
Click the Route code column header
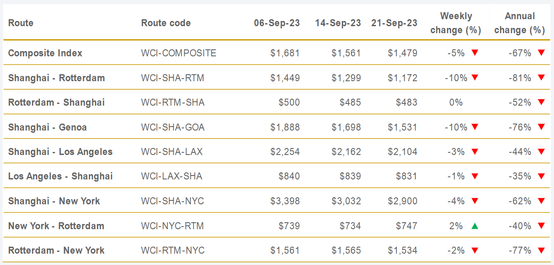[166, 23]
